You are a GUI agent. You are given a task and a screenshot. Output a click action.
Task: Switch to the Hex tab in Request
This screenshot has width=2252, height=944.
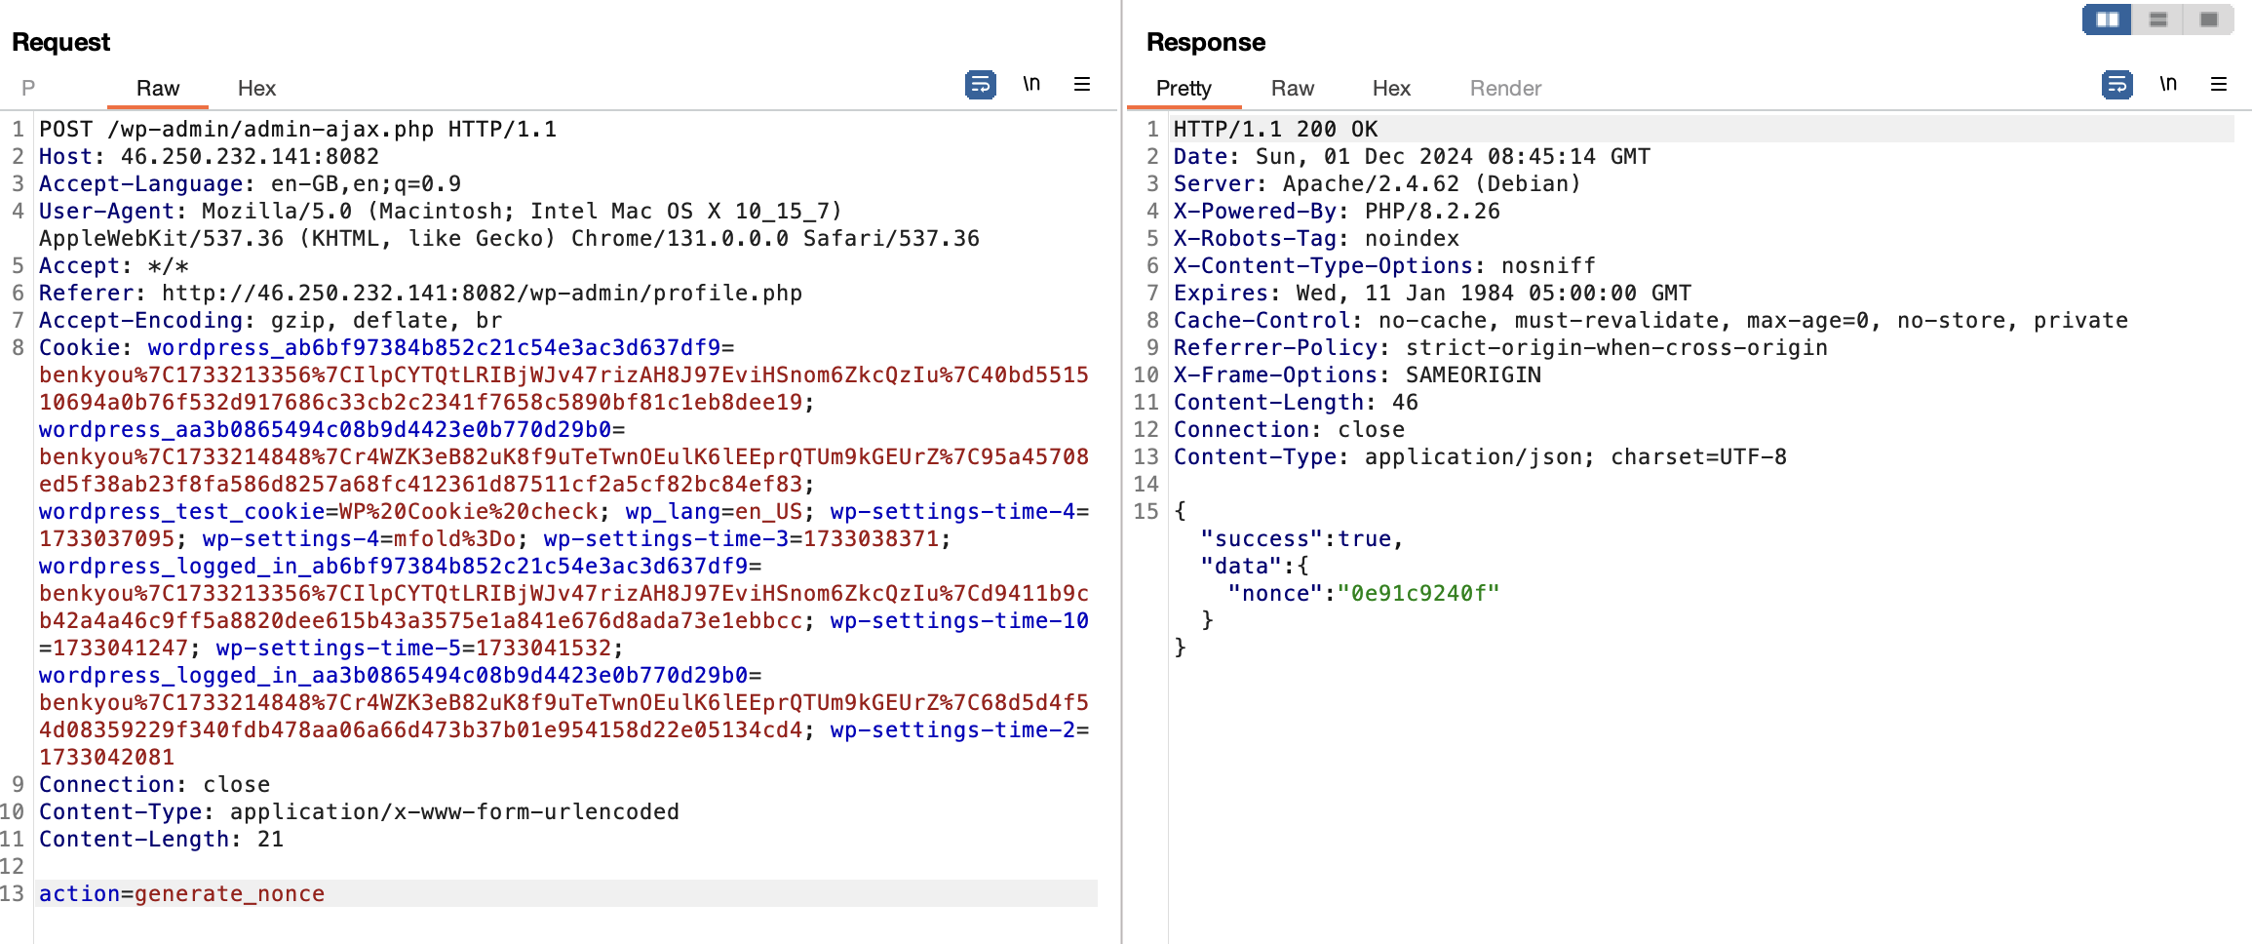click(256, 88)
